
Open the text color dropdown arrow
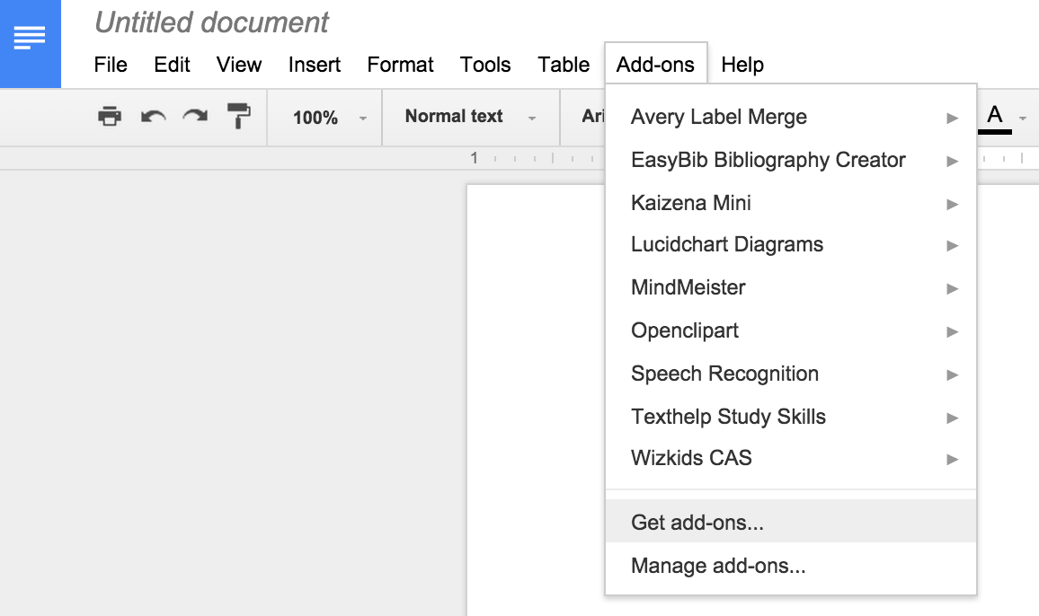pos(1023,119)
